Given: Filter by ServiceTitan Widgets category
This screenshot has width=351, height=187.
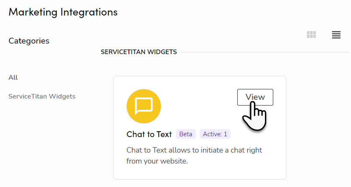Looking at the screenshot, I should (x=42, y=96).
